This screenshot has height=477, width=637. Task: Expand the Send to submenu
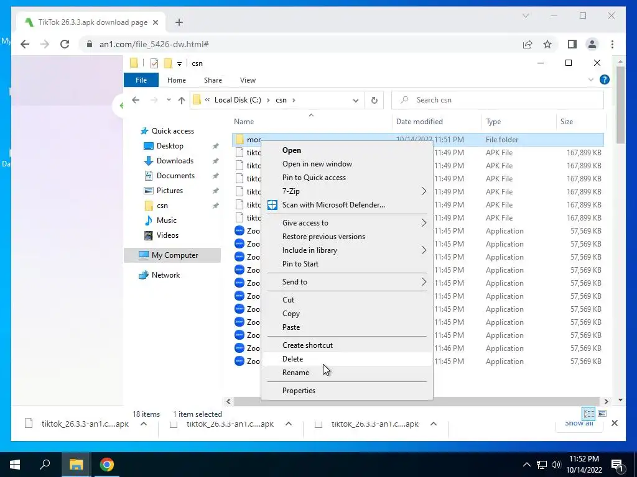[x=347, y=282]
